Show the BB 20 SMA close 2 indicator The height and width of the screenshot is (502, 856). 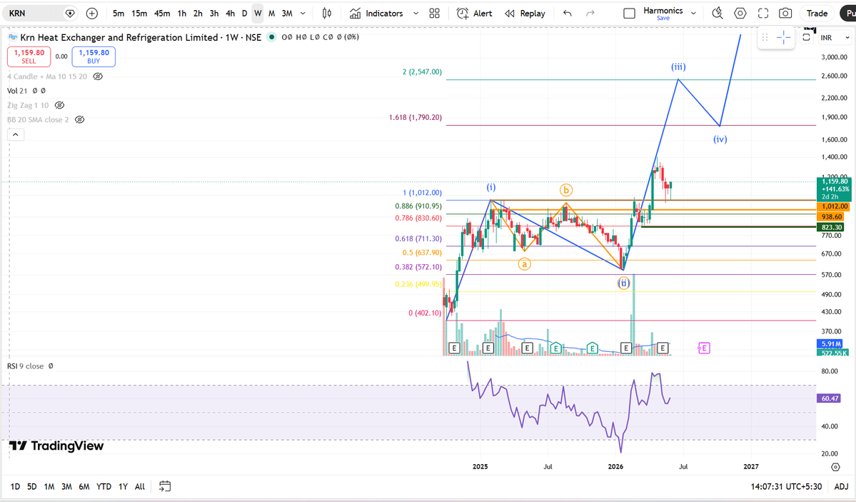point(80,120)
